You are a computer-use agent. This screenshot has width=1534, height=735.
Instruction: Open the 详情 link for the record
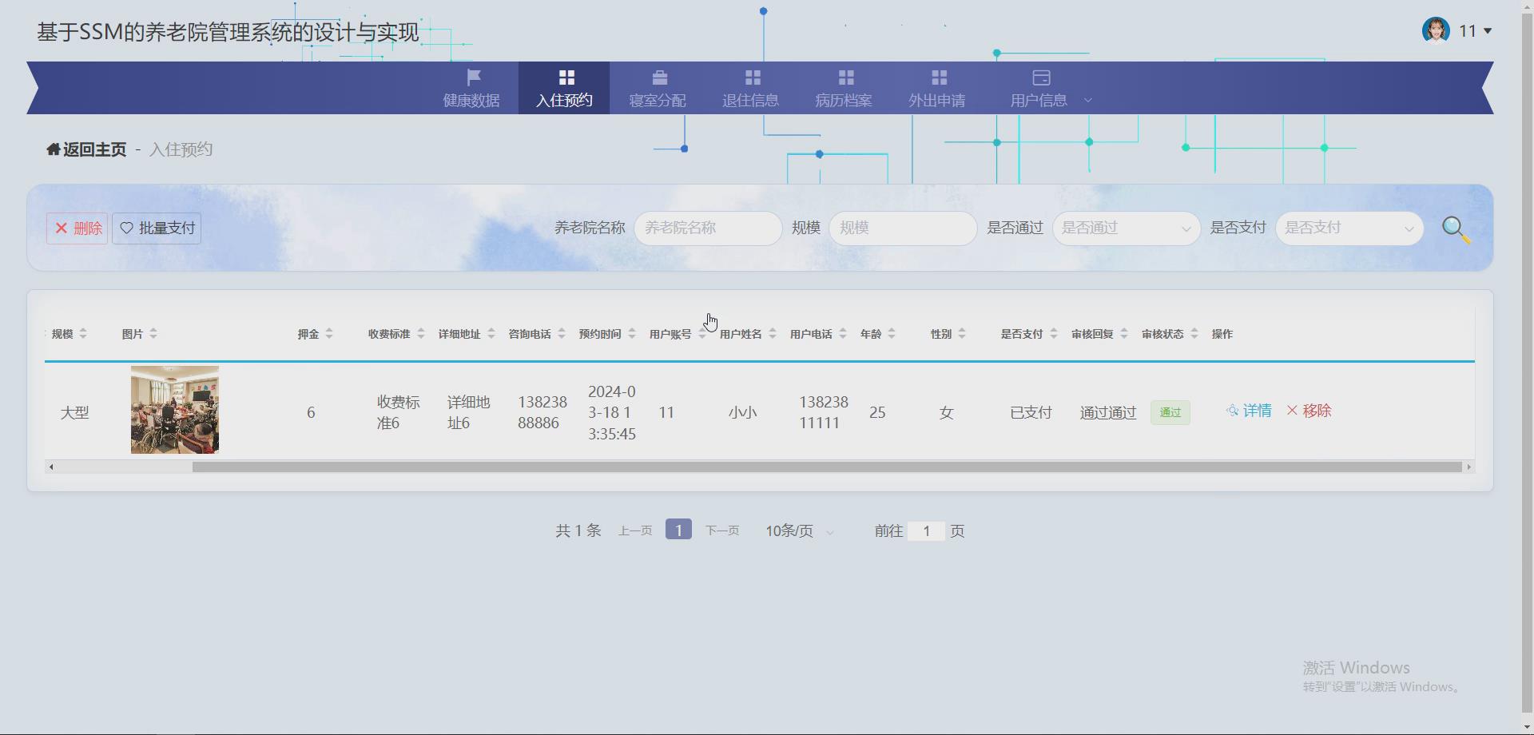point(1249,410)
